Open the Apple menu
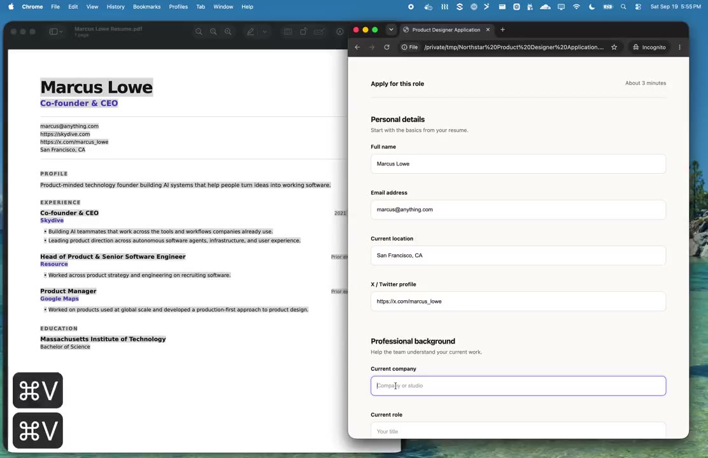This screenshot has width=708, height=458. tap(11, 7)
